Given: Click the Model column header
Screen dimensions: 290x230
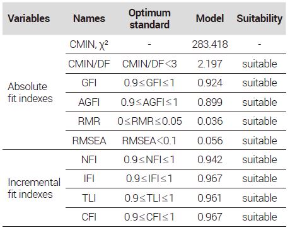Looking at the screenshot, I should pos(210,18).
